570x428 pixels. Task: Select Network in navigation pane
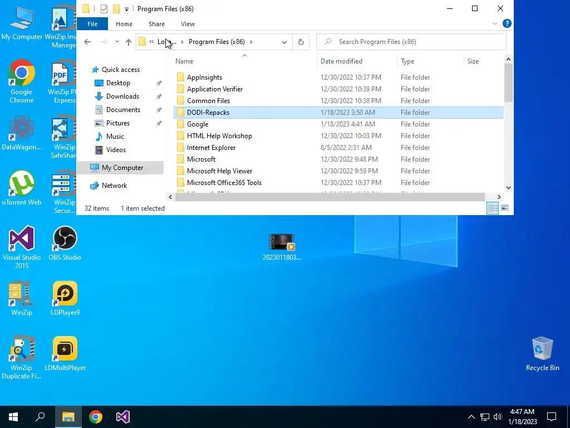(x=114, y=186)
